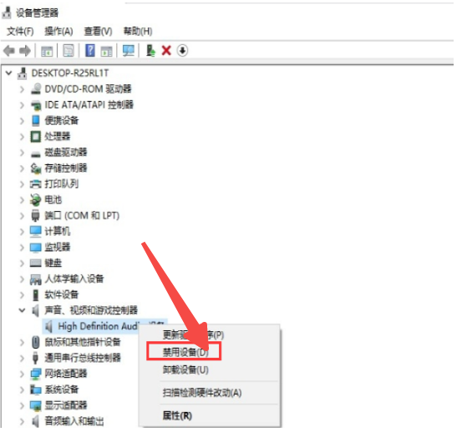Choose 属性(R) in context menu
This screenshot has height=432, width=472.
pyautogui.click(x=177, y=416)
